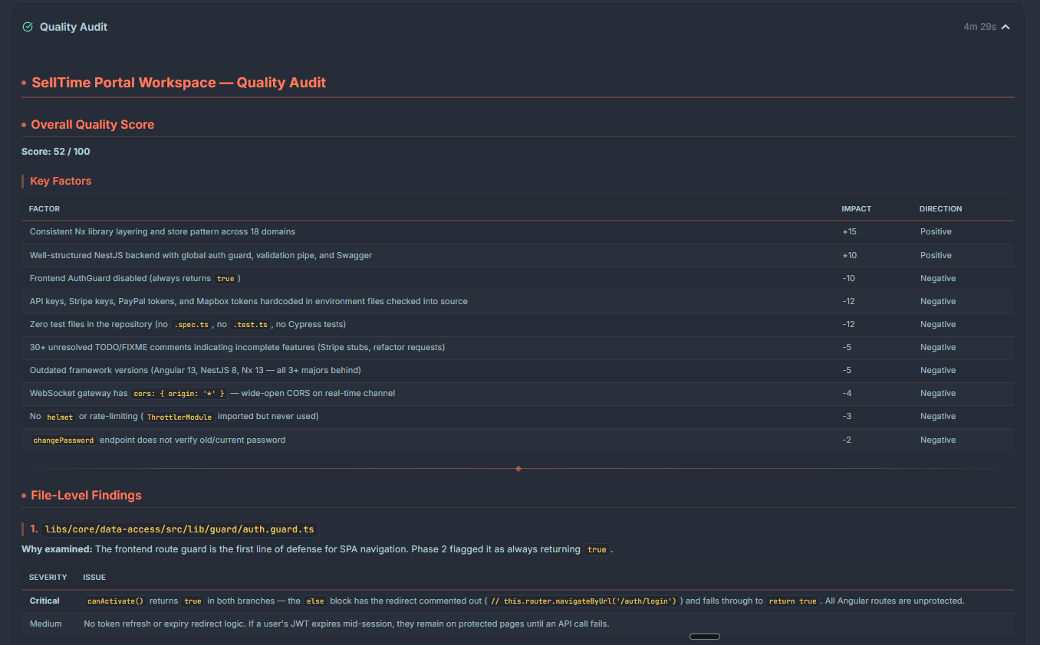Click the Critical severity cell
Screen dimensions: 1040x645
tap(46, 601)
